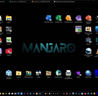Screen dimensions: 98x96
Task: Open LibreOffice Calc desktop icon
Action: [59, 18]
